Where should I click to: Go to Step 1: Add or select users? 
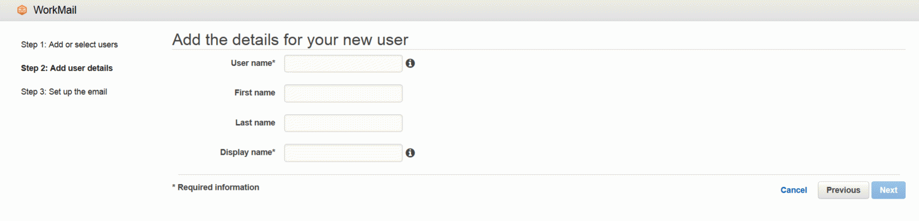click(x=69, y=44)
